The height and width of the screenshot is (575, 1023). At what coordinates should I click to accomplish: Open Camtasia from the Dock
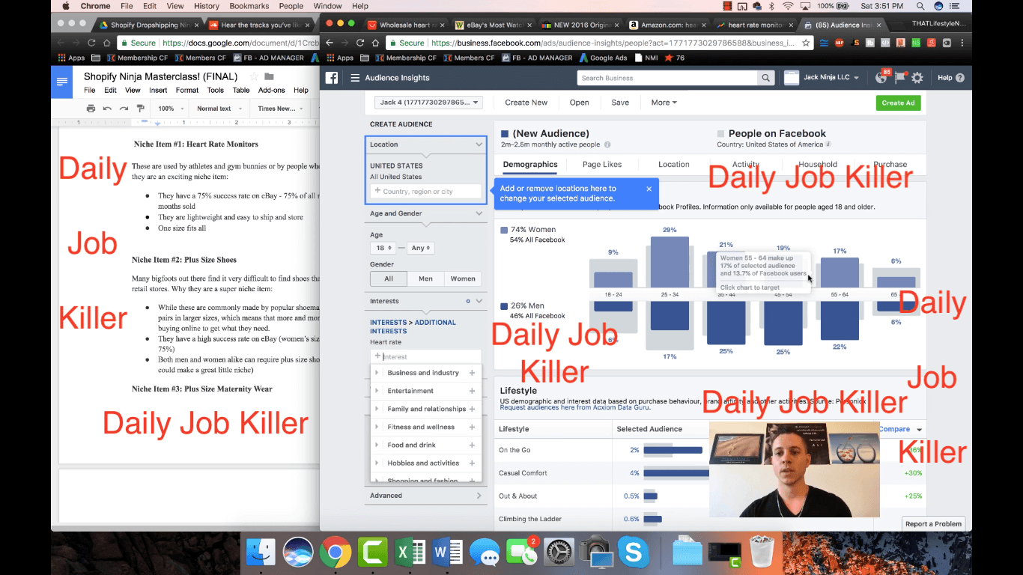[x=371, y=553]
